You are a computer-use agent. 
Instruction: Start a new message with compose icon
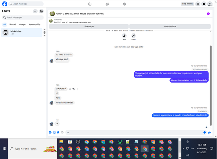tap(41, 11)
